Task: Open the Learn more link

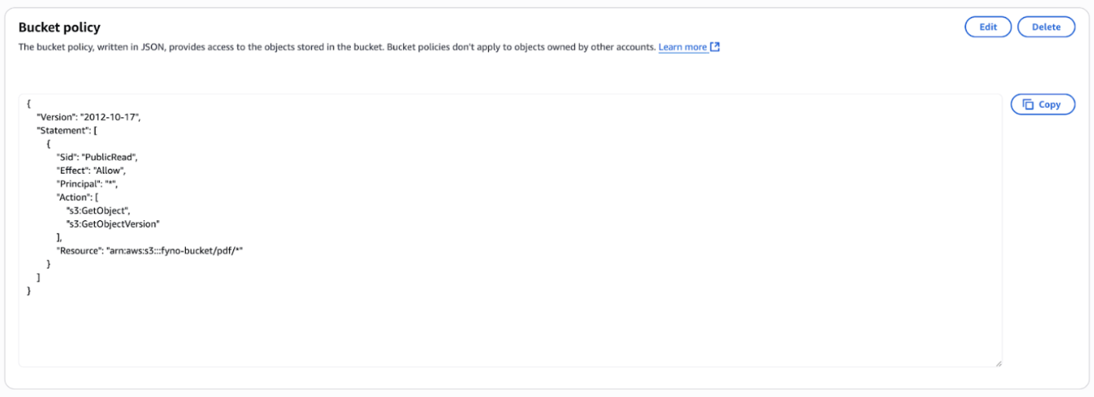Action: click(682, 47)
